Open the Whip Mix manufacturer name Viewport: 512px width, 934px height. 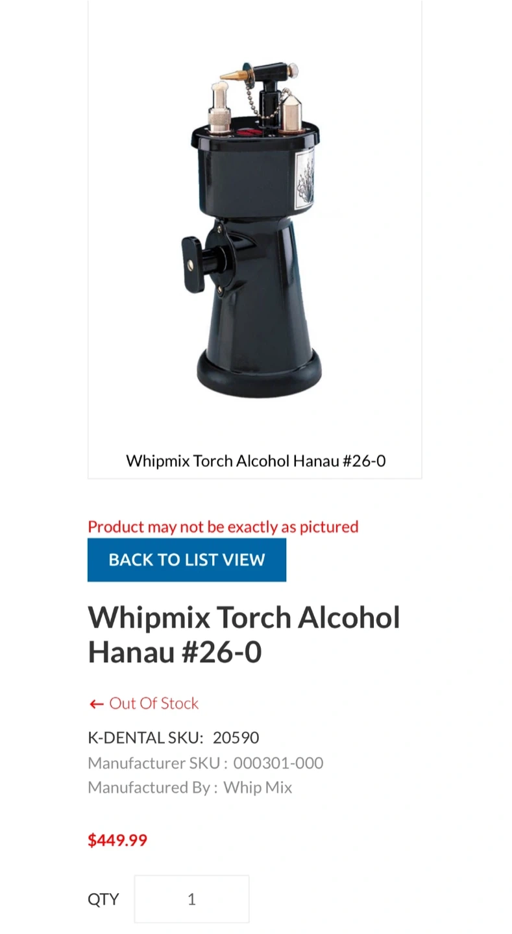coord(258,787)
